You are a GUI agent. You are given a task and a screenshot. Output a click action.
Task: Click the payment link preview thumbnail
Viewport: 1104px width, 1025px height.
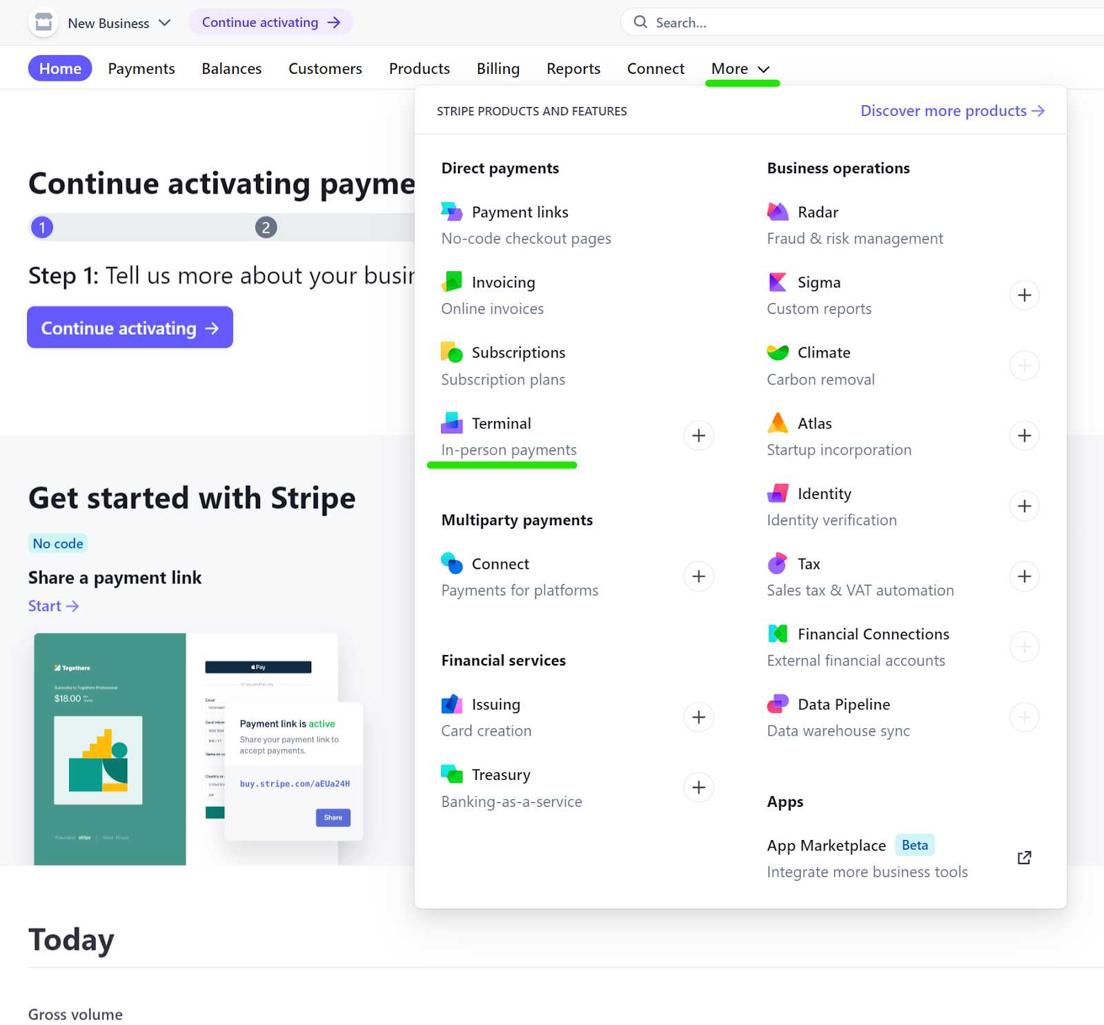[x=199, y=748]
